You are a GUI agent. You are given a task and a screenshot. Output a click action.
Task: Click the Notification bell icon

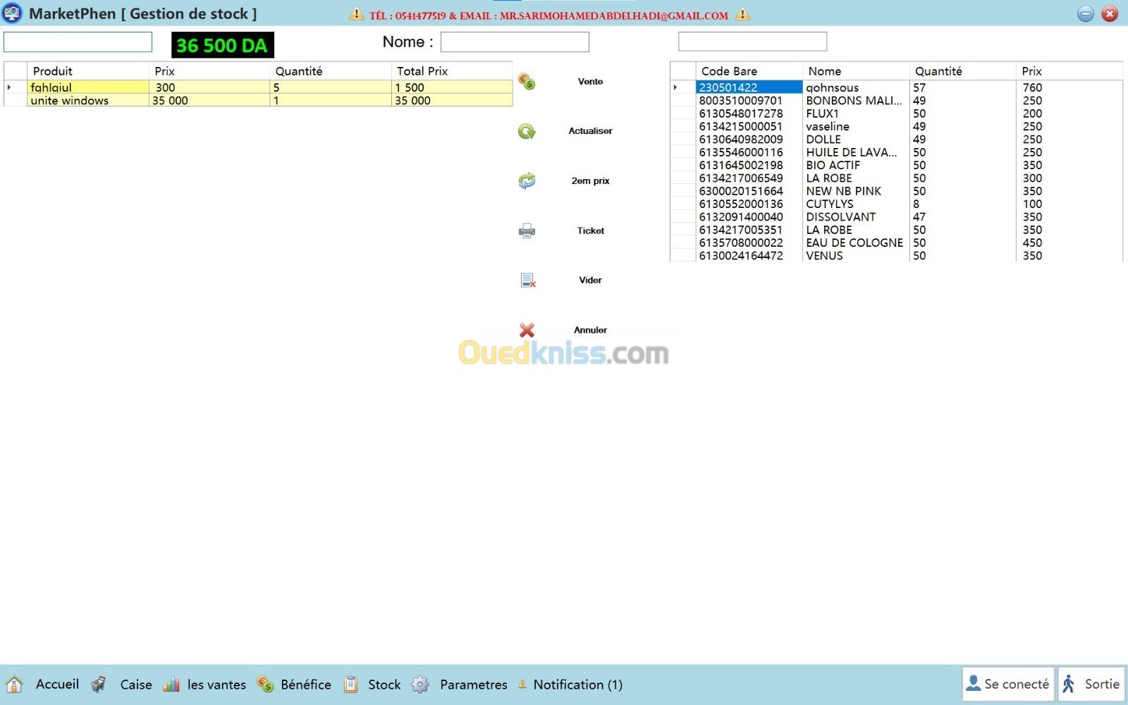click(522, 685)
